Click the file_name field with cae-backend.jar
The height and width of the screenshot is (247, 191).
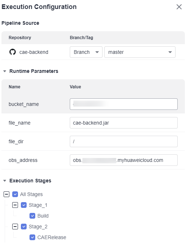[x=124, y=123]
